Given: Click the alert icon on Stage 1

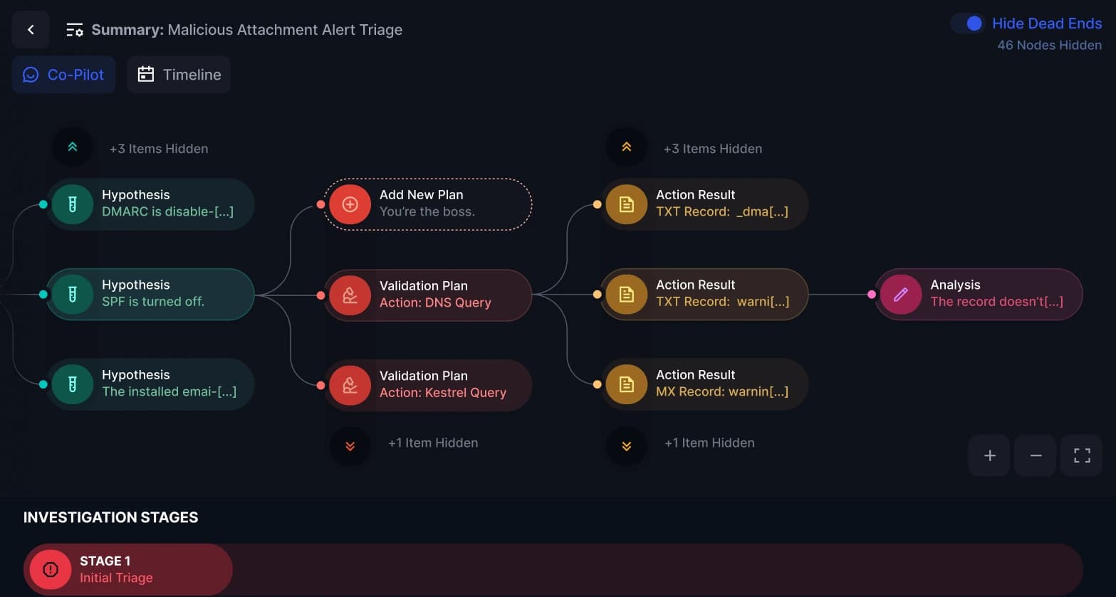Looking at the screenshot, I should 50,569.
